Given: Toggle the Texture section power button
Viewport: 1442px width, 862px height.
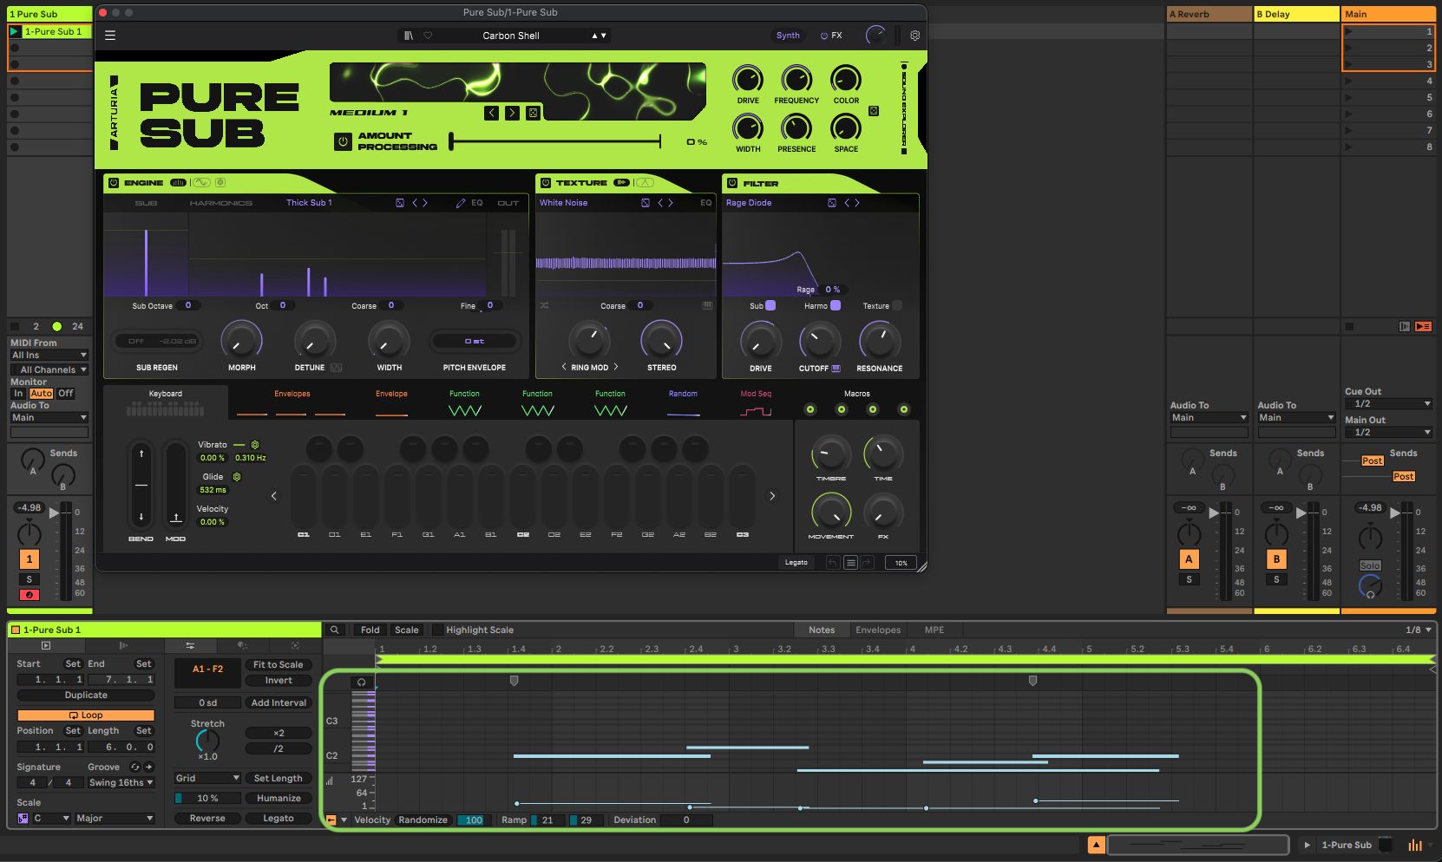Looking at the screenshot, I should coord(546,183).
